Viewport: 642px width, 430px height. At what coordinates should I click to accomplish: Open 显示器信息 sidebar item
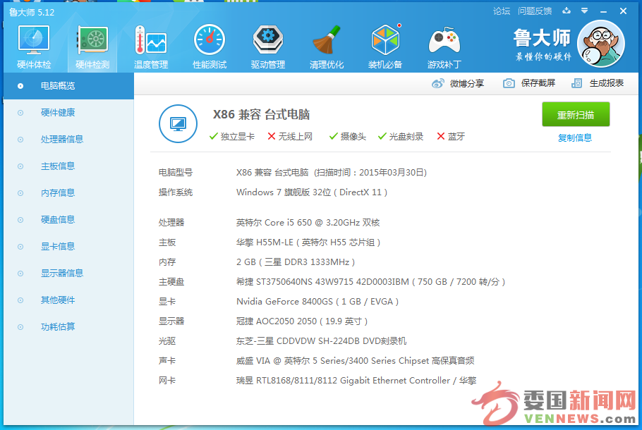(69, 274)
